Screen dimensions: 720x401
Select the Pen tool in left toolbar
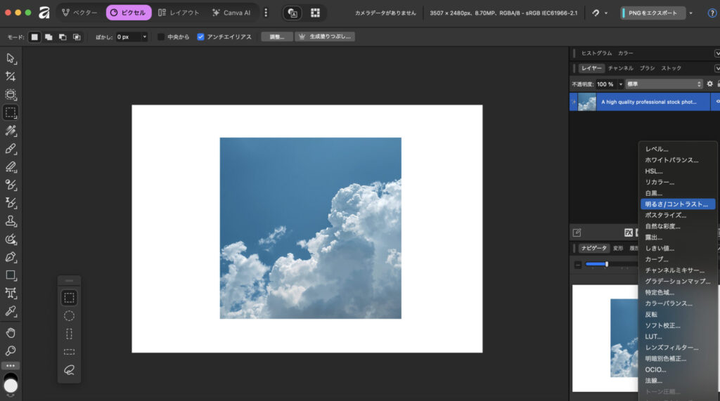pos(11,257)
